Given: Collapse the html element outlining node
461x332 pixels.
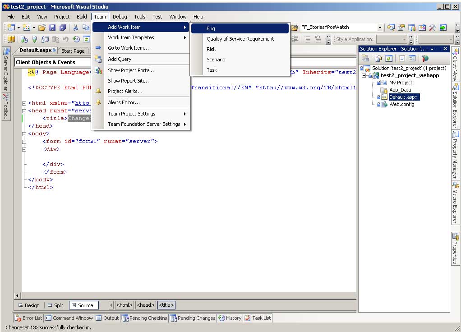Looking at the screenshot, I should pos(24,103).
